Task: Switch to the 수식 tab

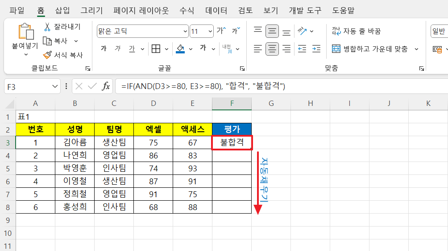Action: [187, 11]
